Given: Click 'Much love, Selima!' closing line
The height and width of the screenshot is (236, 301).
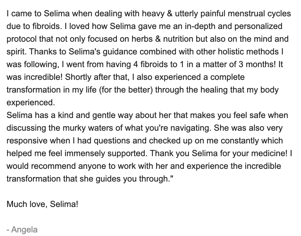Looking at the screenshot, I should (42, 204).
